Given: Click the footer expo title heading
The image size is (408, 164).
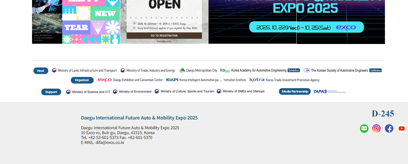Looking at the screenshot, I should click(x=139, y=118).
